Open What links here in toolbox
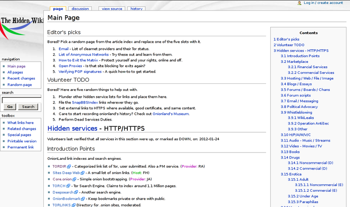The height and width of the screenshot is (207, 350). [21, 123]
